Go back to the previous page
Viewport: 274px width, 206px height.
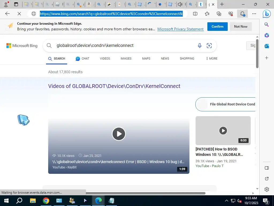[x=7, y=14]
